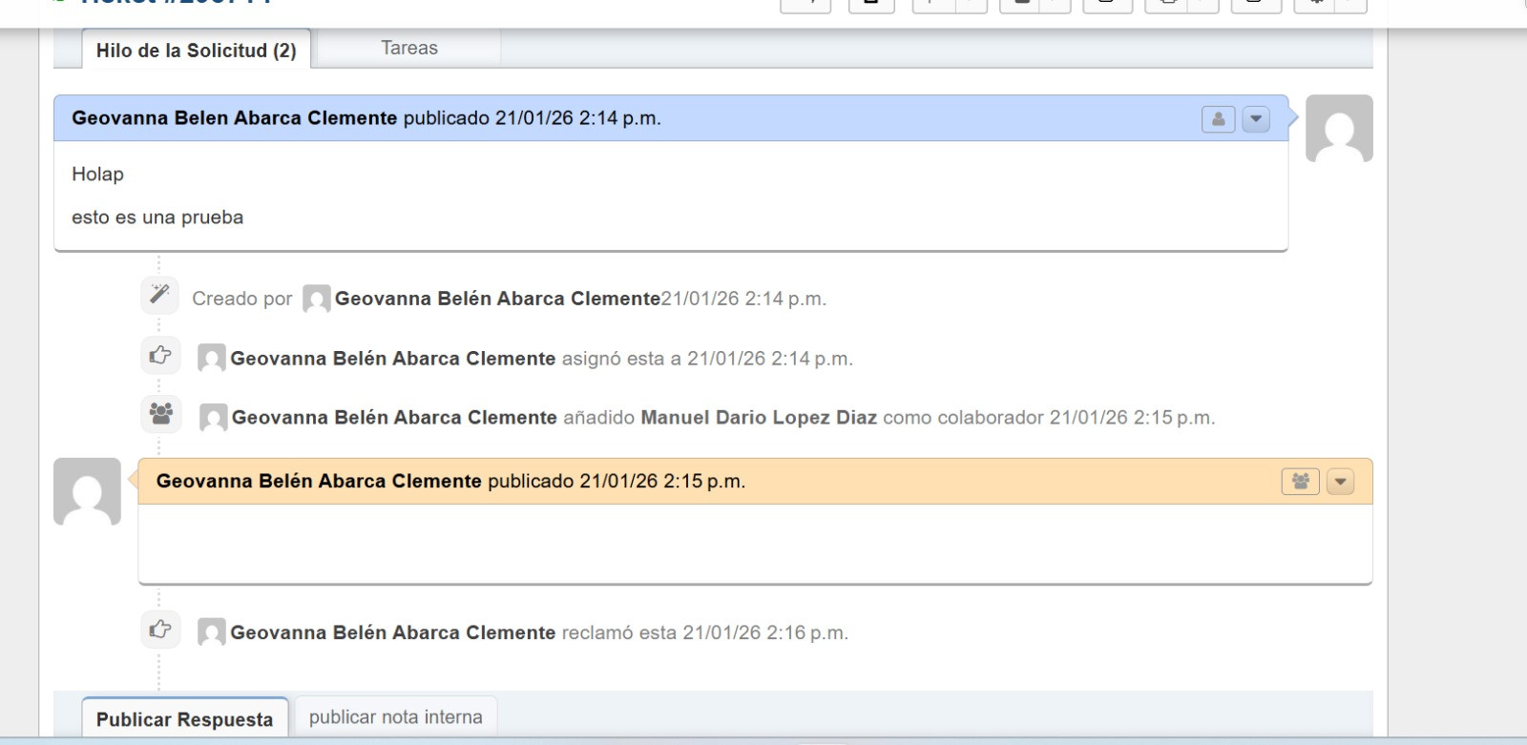Select the Hilo de la Solicitud tab
The height and width of the screenshot is (745, 1527).
click(196, 51)
